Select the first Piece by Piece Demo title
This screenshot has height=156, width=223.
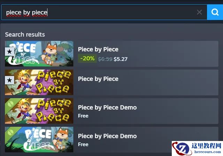(107, 107)
